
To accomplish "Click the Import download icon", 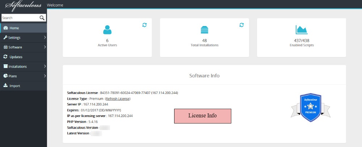I will coord(5,86).
